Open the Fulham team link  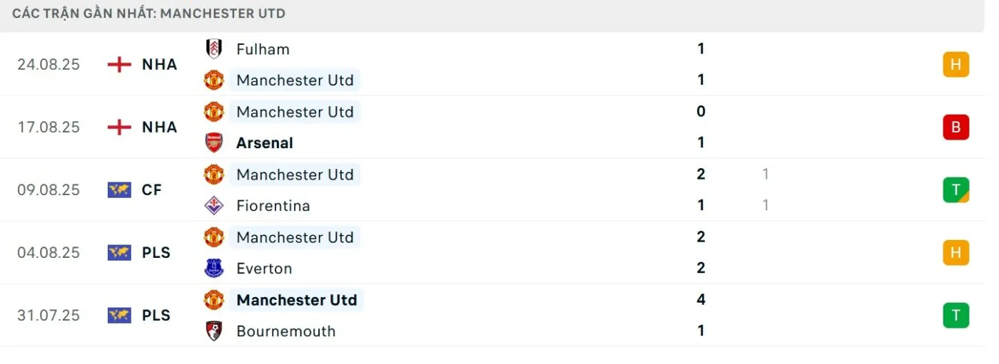(x=263, y=49)
